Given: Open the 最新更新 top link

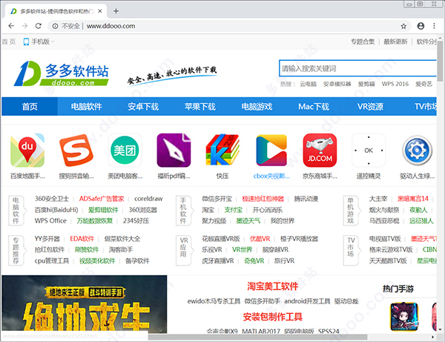Looking at the screenshot, I should [x=395, y=42].
